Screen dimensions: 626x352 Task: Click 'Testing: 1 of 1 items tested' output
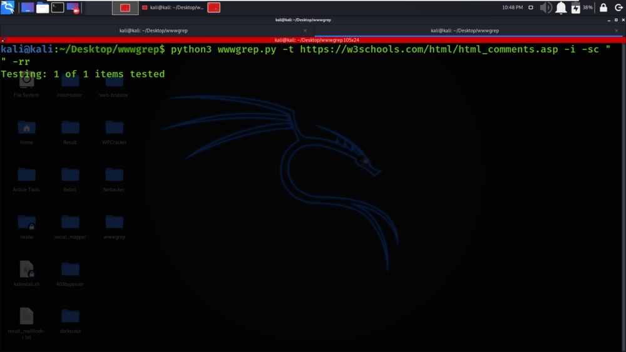click(x=83, y=74)
